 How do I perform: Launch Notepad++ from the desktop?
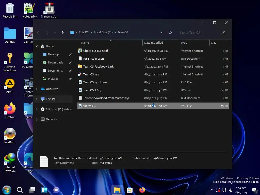[29, 10]
